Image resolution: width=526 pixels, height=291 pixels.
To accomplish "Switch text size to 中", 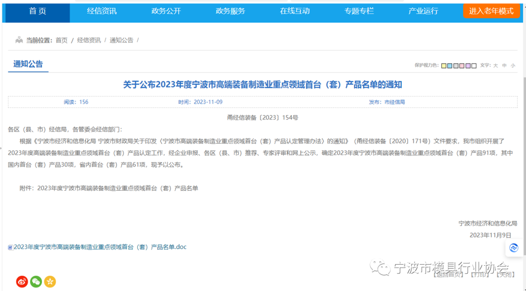I will (503, 65).
